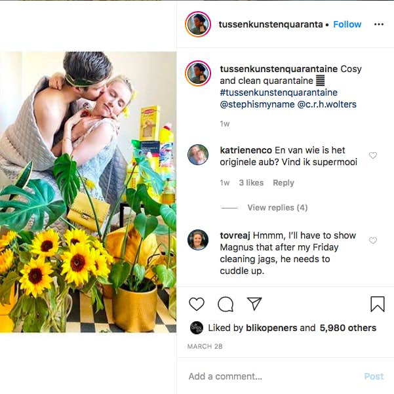The width and height of the screenshot is (394, 394).
Task: Like the post with the heart icon
Action: [197, 304]
